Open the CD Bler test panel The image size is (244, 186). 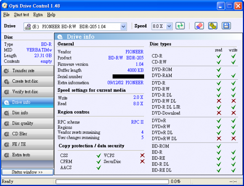pos(27,134)
